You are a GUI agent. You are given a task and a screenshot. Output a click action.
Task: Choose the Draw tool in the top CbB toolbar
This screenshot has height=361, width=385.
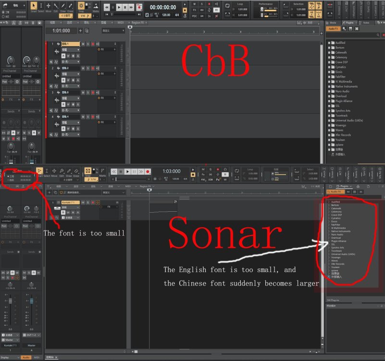pos(63,7)
